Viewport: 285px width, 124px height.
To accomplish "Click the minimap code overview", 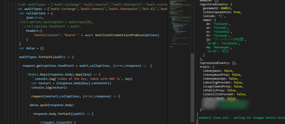I will point(179,25).
